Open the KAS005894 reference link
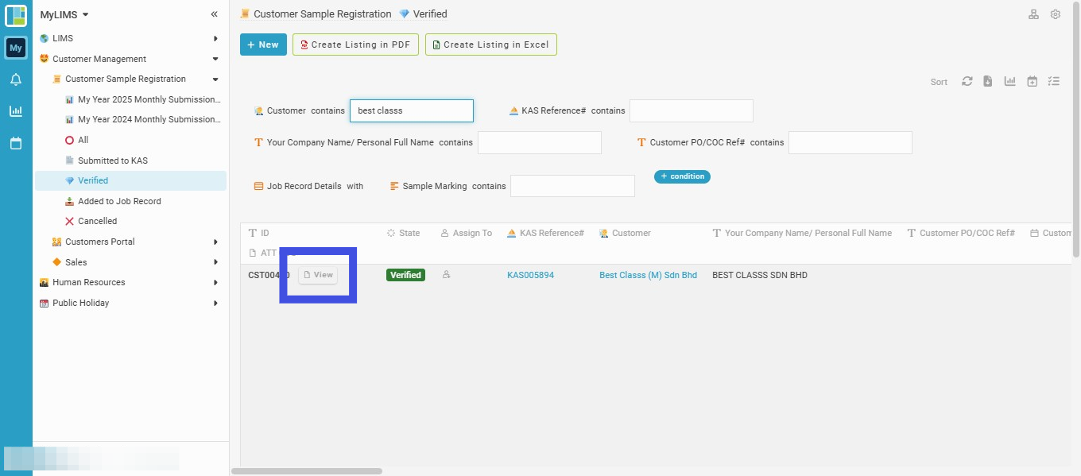1081x476 pixels. pos(530,275)
